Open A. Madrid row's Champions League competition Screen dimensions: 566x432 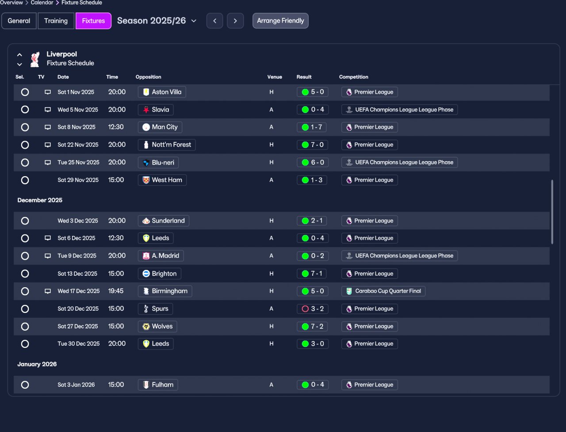399,256
